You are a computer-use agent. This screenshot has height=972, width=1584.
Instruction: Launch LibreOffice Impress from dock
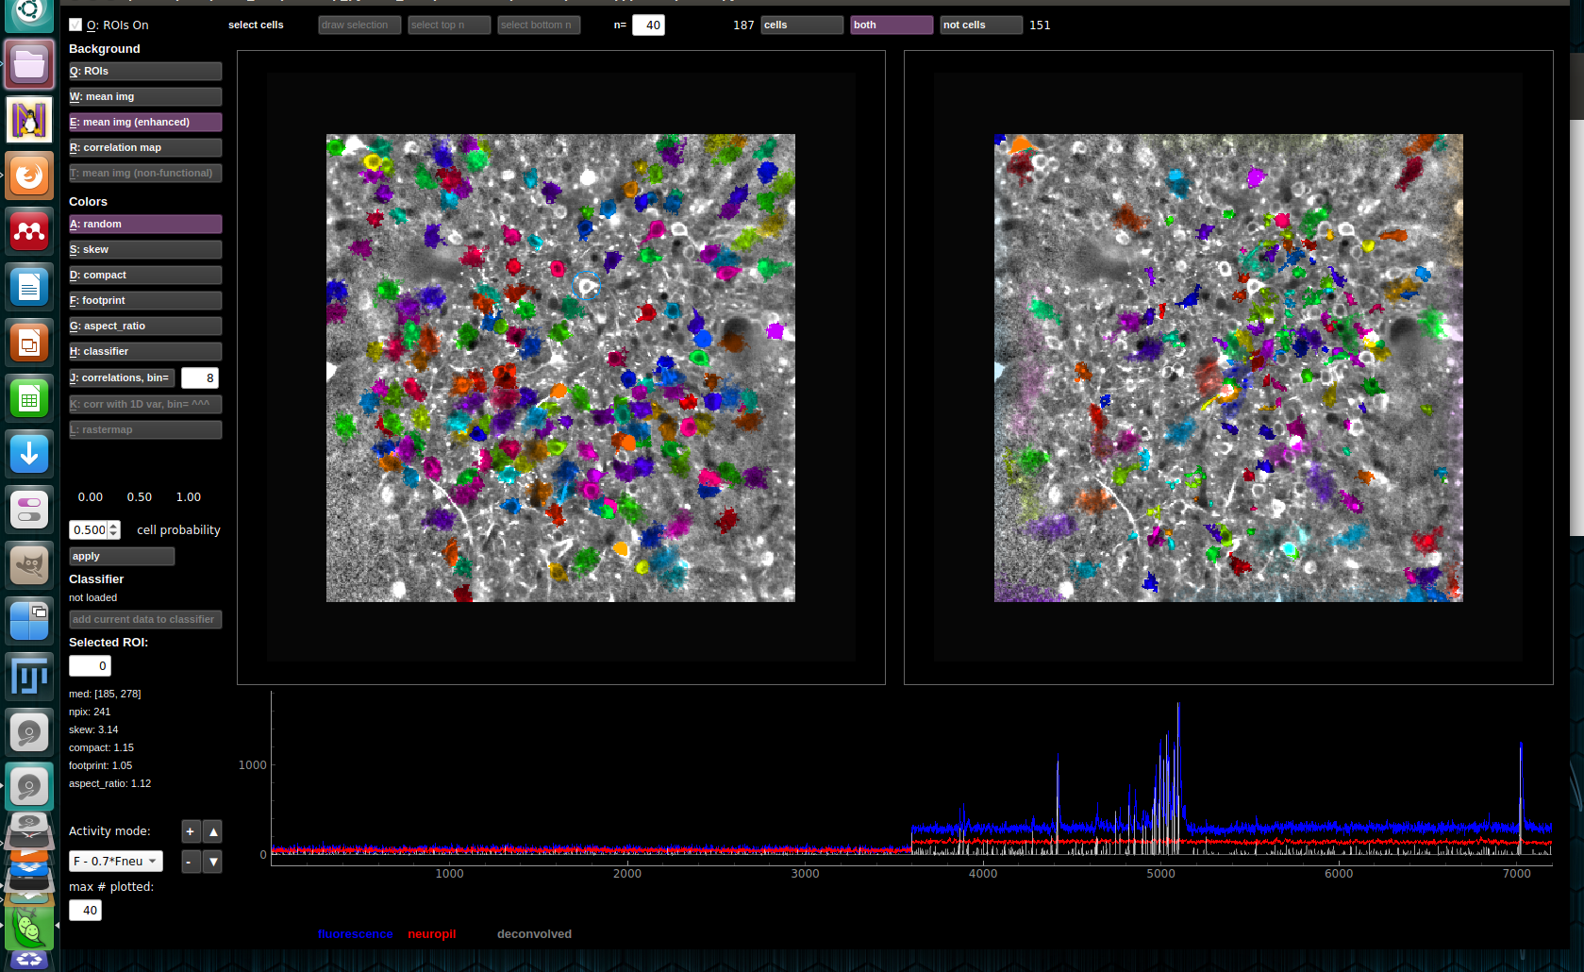(29, 343)
